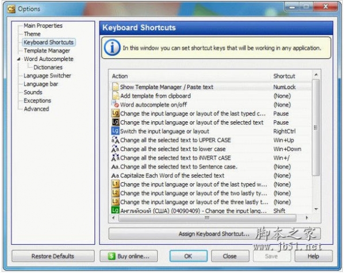This screenshot has height=273, width=345.
Task: Click Assign Keyboard Shortcut button
Action: (x=214, y=233)
